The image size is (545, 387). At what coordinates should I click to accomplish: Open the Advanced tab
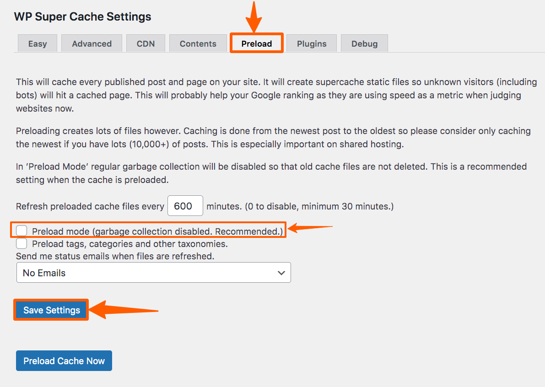tap(92, 43)
